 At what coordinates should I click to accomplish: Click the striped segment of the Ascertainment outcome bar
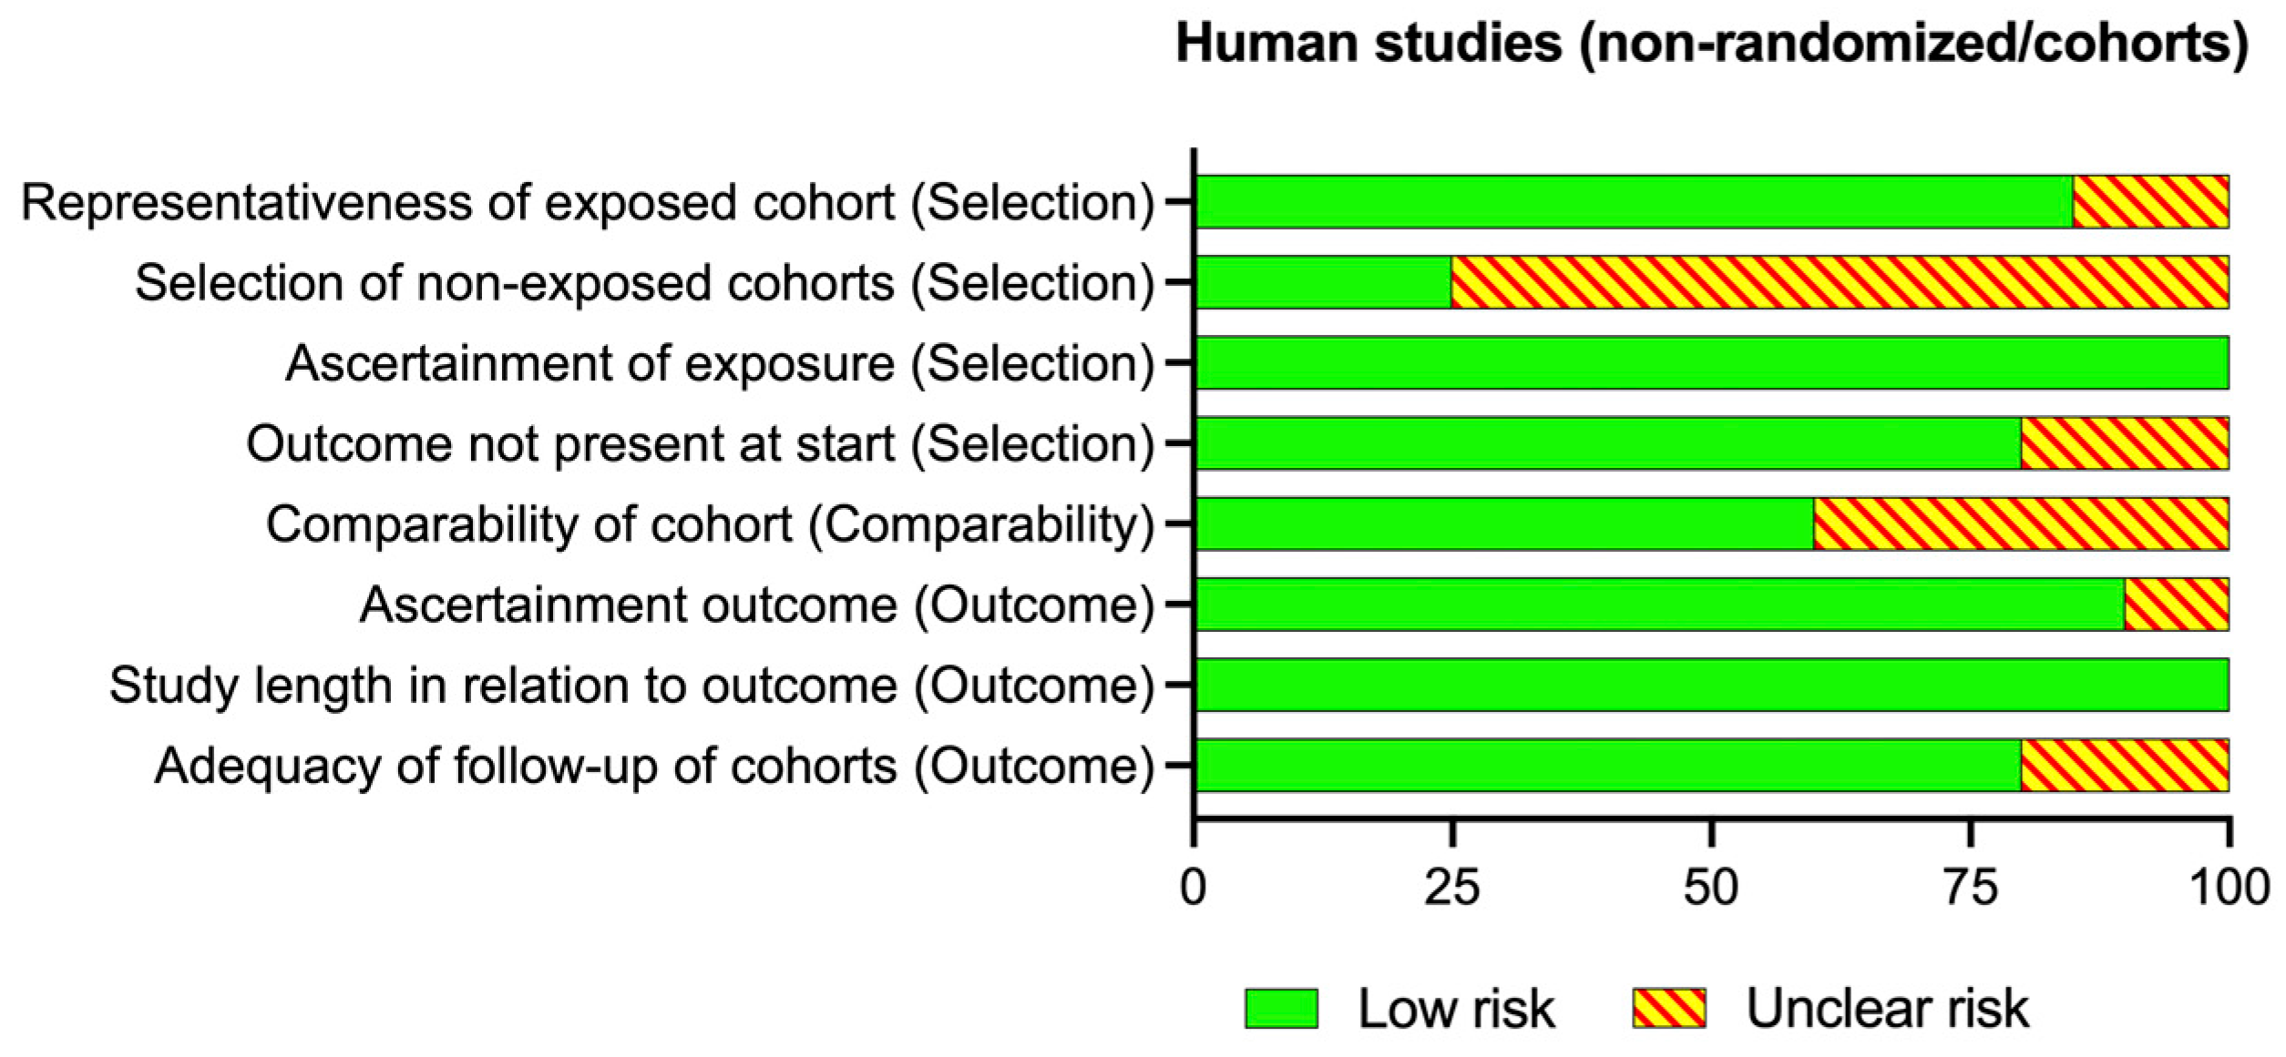2177,605
